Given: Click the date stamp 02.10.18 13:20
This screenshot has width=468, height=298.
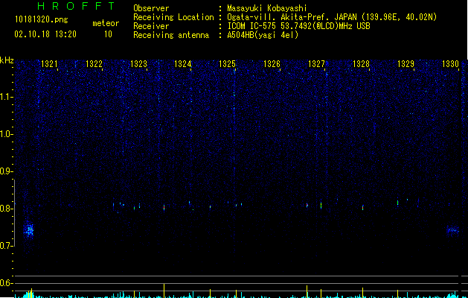Looking at the screenshot, I should [45, 34].
